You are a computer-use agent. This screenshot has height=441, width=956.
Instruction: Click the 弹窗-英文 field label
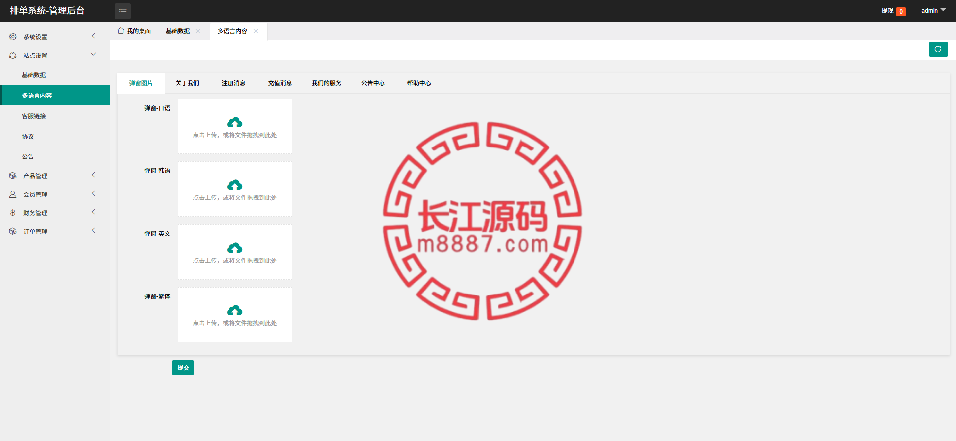(x=157, y=234)
